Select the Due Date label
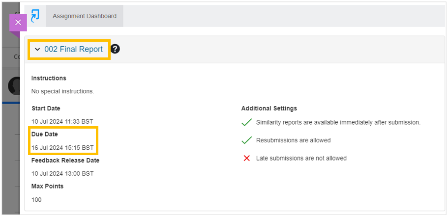Image resolution: width=448 pixels, height=217 pixels. click(45, 134)
